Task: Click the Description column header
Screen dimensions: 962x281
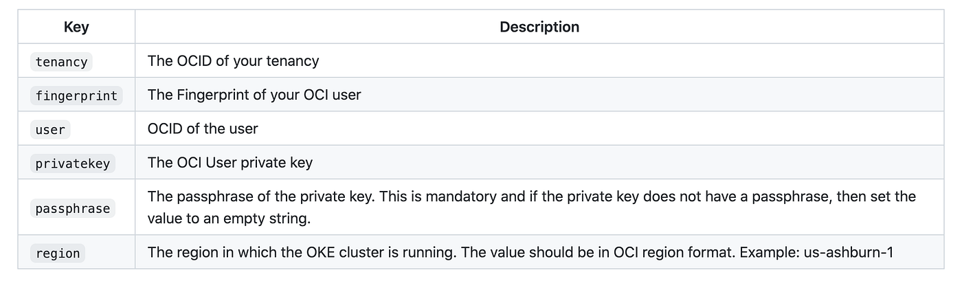Action: click(539, 27)
